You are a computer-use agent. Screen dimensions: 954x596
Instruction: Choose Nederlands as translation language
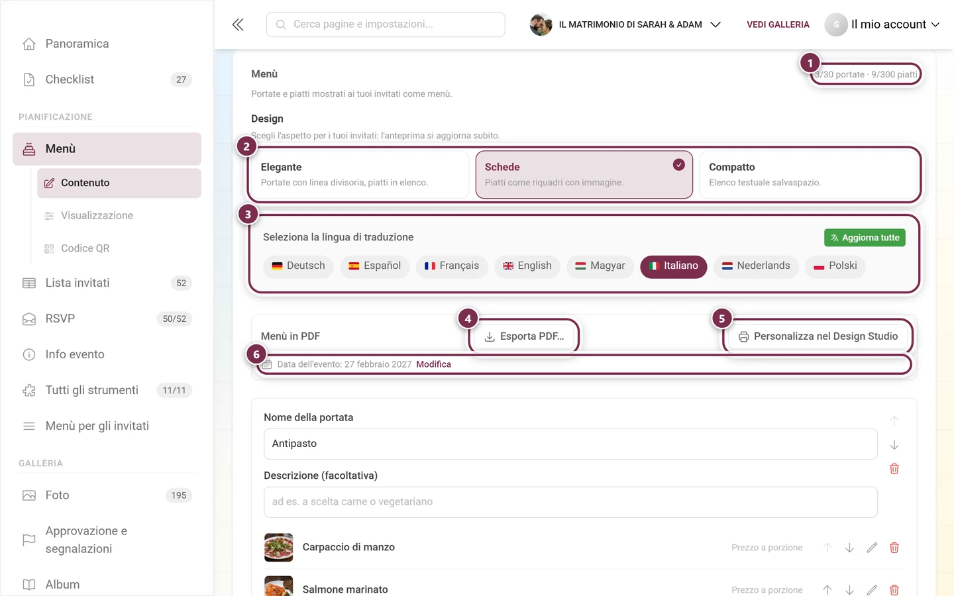(756, 266)
